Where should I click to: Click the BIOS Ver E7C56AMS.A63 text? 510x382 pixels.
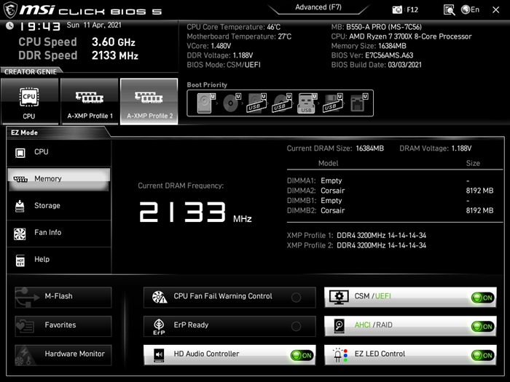pyautogui.click(x=372, y=55)
